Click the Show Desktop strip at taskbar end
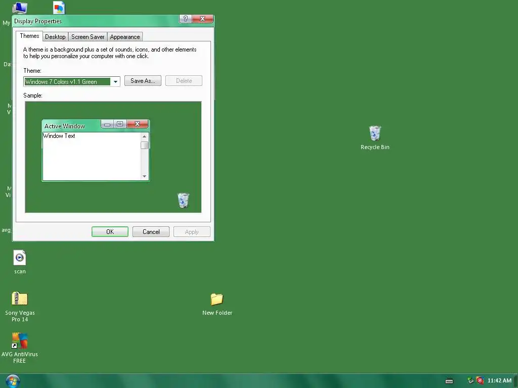Image resolution: width=518 pixels, height=388 pixels. point(515,381)
